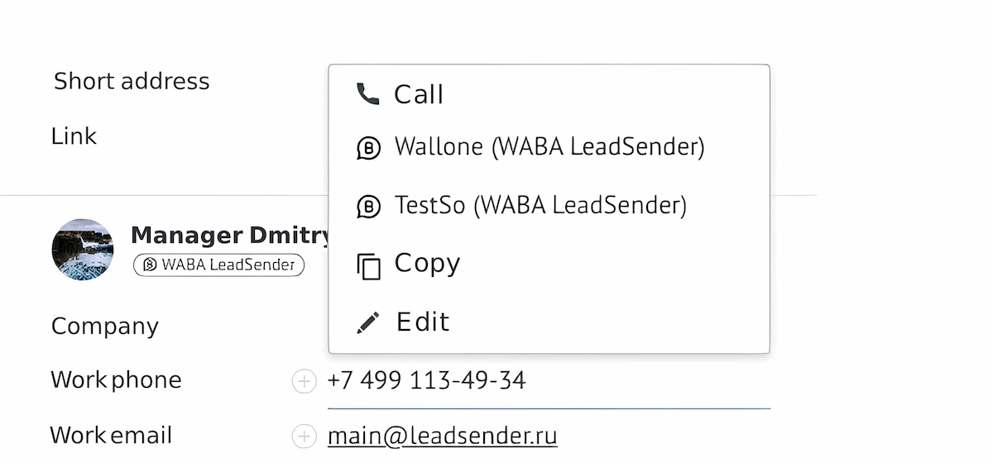Viewport: 993px width, 463px height.
Task: Click the WABA icon in the LeadSender badge
Action: [150, 265]
